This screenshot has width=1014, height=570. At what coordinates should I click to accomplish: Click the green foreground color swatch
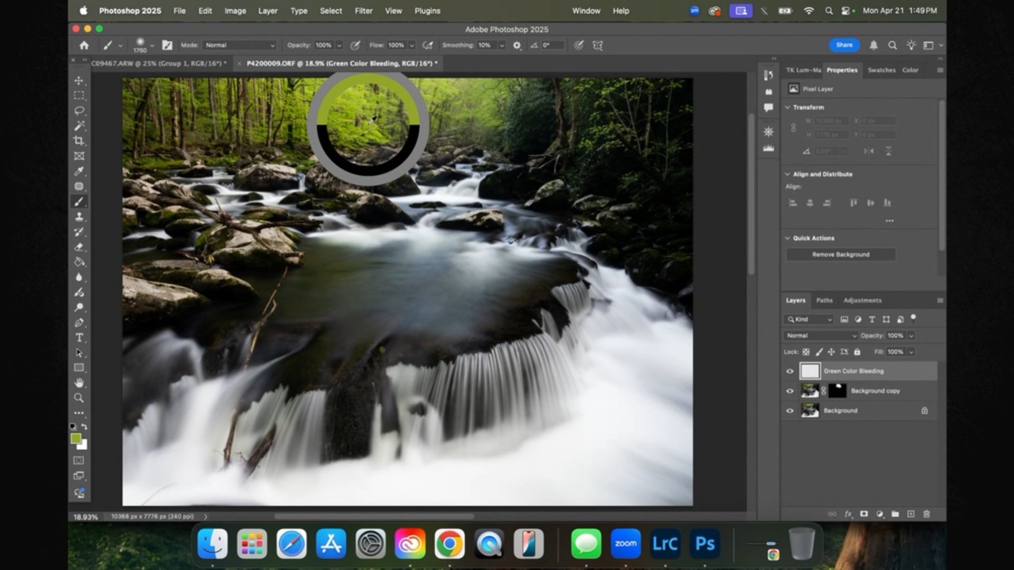(x=77, y=438)
